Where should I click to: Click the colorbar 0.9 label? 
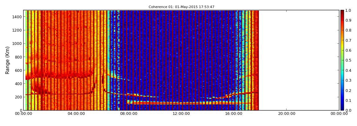click(x=348, y=20)
